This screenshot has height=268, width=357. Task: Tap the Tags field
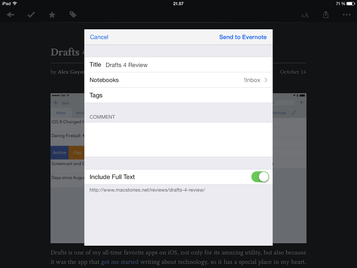(x=178, y=95)
